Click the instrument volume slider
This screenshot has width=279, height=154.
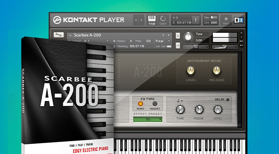pos(225,47)
